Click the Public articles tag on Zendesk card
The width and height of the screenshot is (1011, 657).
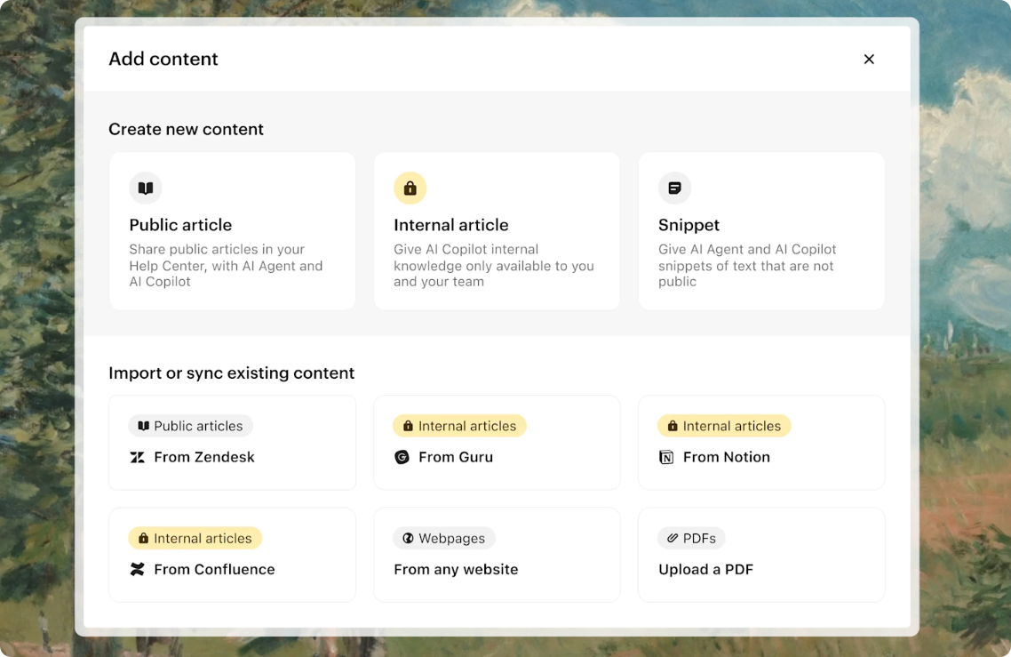coord(190,426)
